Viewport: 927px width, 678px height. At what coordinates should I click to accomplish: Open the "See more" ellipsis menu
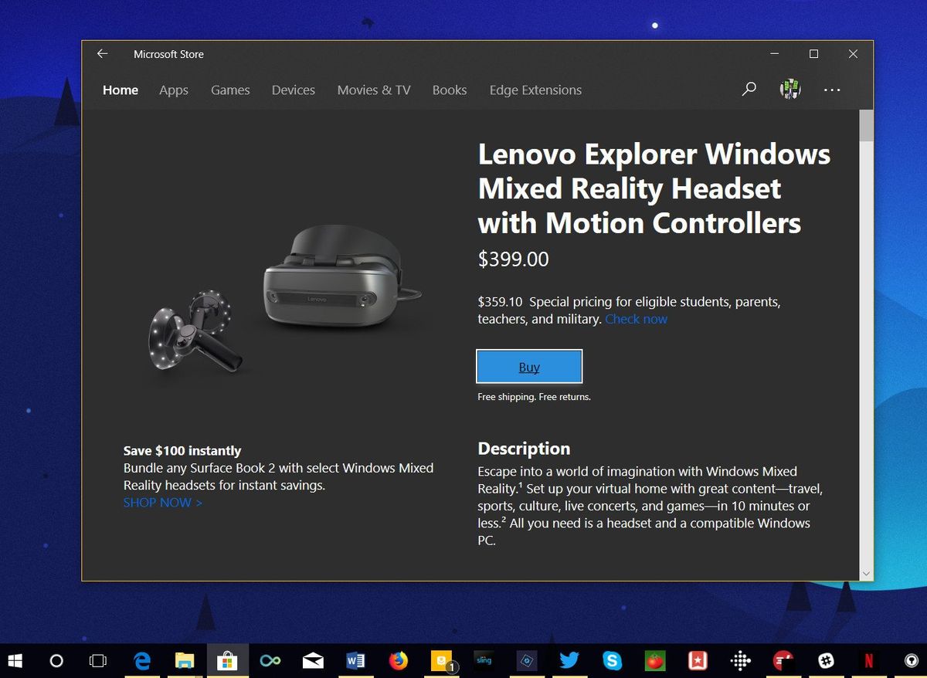[832, 90]
